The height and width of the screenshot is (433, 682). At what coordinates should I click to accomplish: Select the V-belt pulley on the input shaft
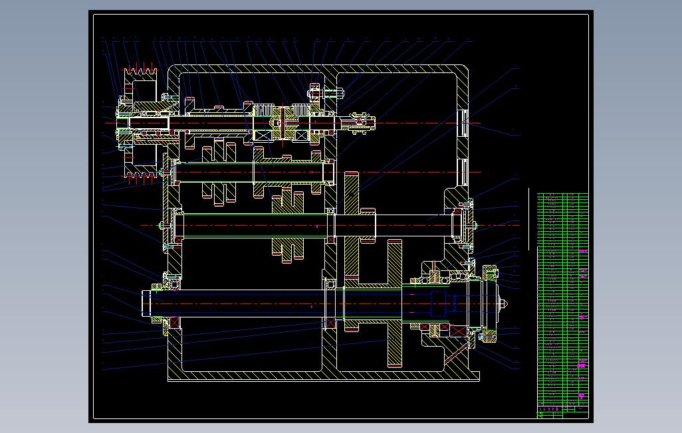tap(140, 124)
